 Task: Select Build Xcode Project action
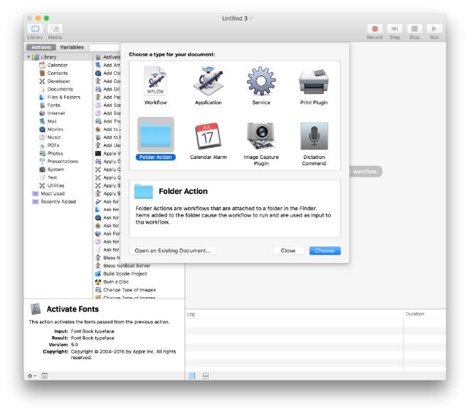point(125,274)
